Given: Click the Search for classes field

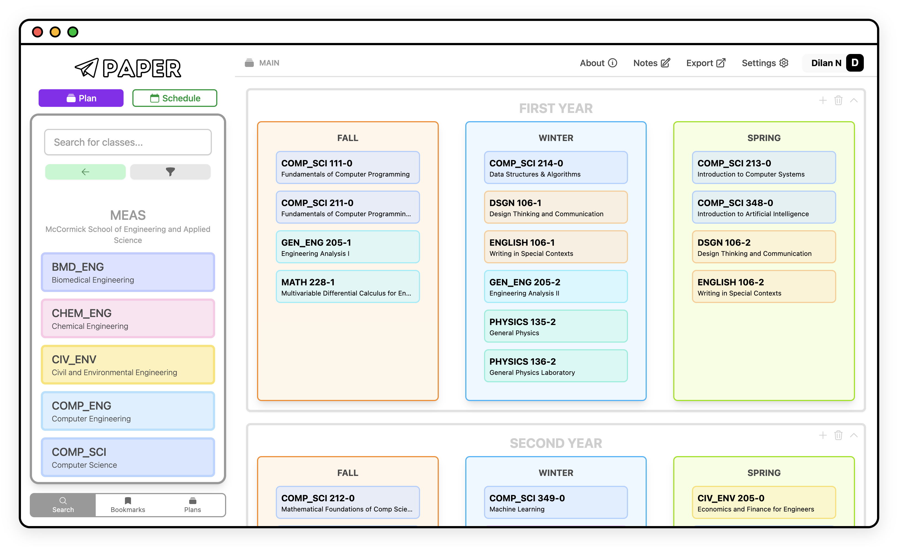Looking at the screenshot, I should 128,142.
